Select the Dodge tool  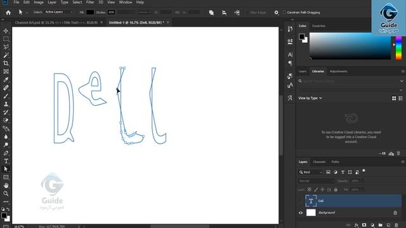(x=6, y=145)
